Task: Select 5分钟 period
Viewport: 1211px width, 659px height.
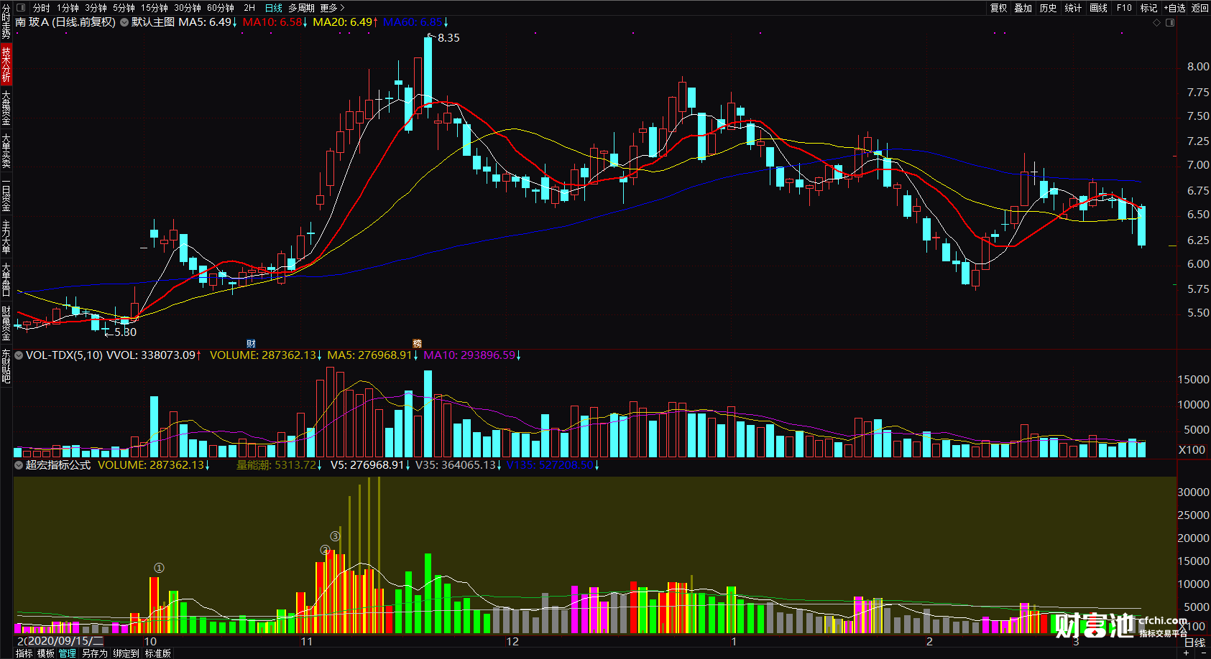Action: point(124,8)
